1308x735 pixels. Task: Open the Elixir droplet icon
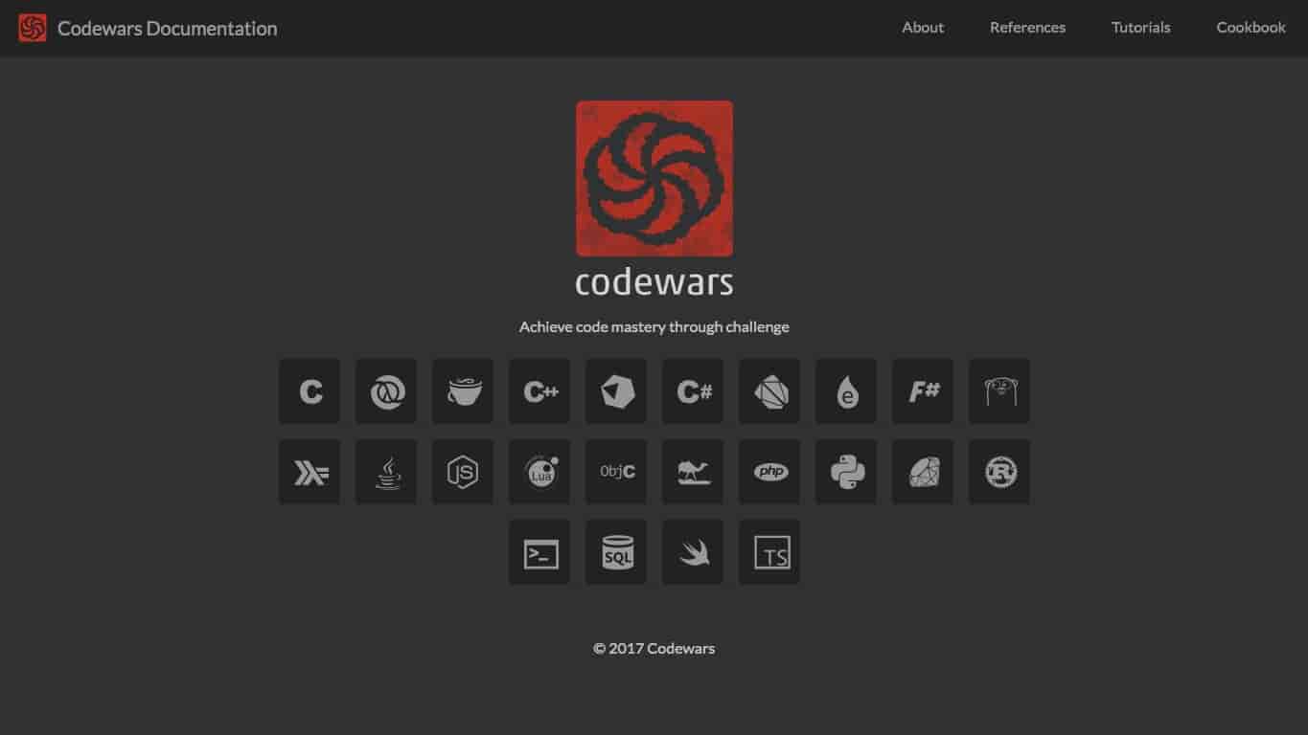[x=845, y=390]
